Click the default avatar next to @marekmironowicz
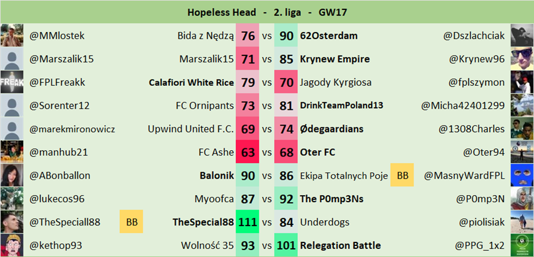Viewport: 534px width, 257px height. [12, 128]
